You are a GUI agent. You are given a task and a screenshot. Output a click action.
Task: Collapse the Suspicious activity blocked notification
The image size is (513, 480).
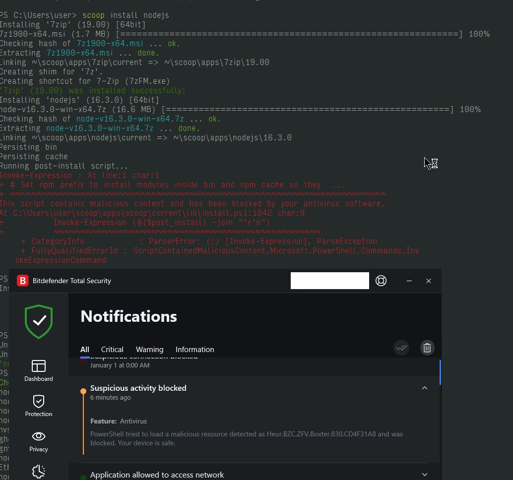point(425,388)
